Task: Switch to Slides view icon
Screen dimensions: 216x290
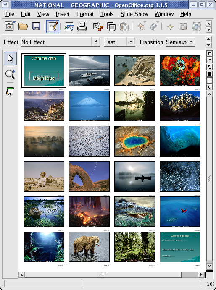Action: pos(210,67)
